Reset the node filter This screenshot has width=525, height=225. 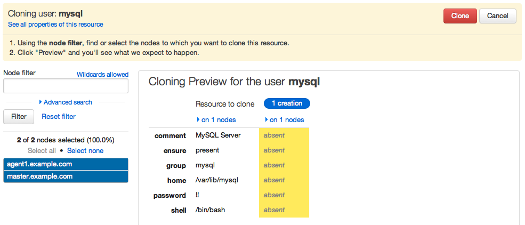coord(59,117)
